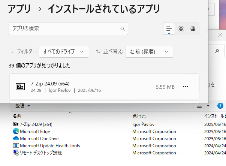Click Microsoft Corporation cell for OneDrive
Viewport: 226px width, 166px height.
(x=154, y=139)
